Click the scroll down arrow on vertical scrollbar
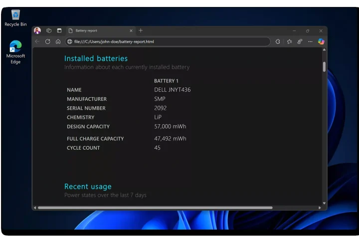This screenshot has height=237, width=359. [324, 203]
